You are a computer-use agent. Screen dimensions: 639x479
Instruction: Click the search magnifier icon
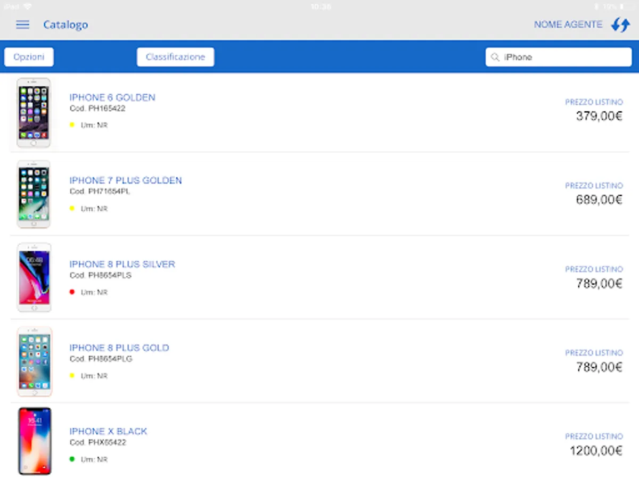495,57
